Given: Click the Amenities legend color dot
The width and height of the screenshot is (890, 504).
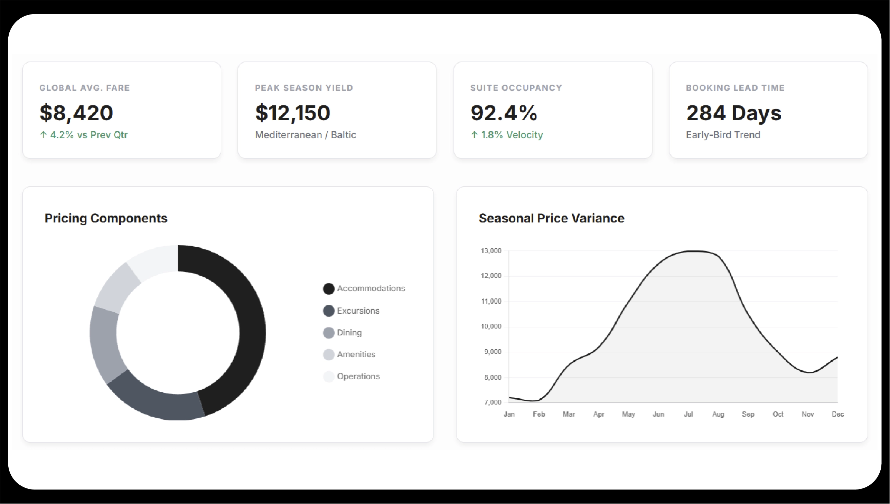Looking at the screenshot, I should click(x=329, y=355).
